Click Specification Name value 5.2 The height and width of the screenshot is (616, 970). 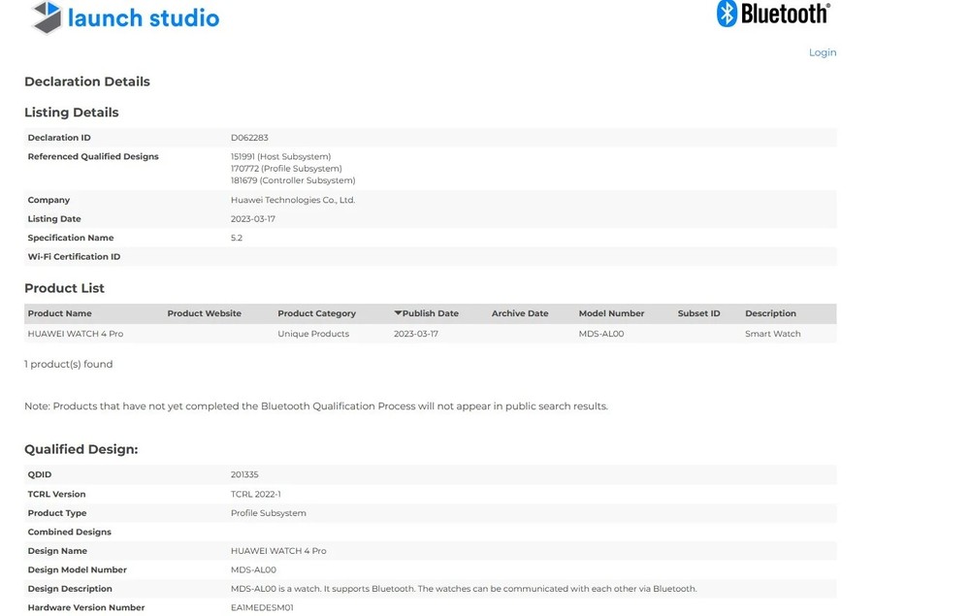(x=237, y=238)
